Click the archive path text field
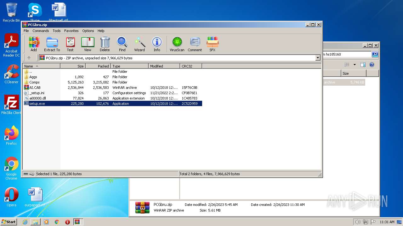Viewport: 403px width, 226px height. point(177,58)
